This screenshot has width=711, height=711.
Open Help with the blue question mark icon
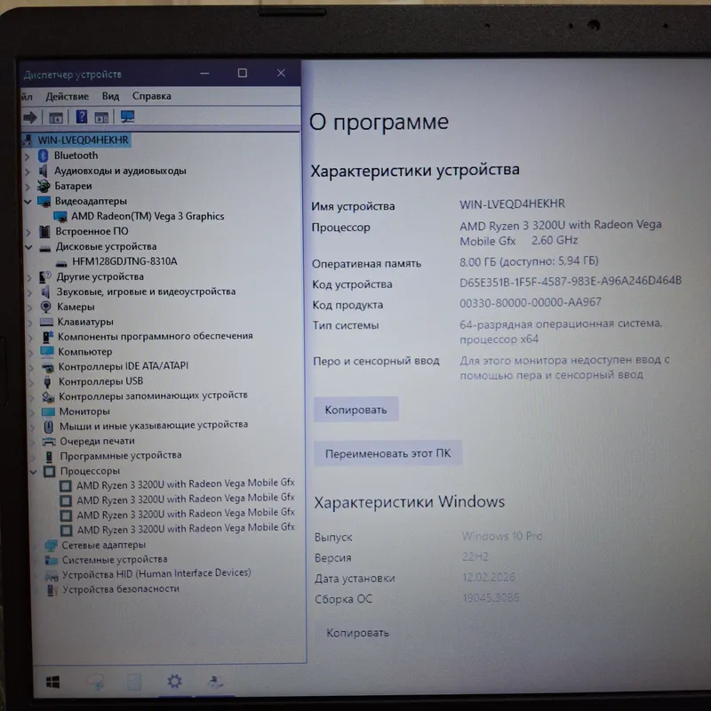(x=82, y=117)
